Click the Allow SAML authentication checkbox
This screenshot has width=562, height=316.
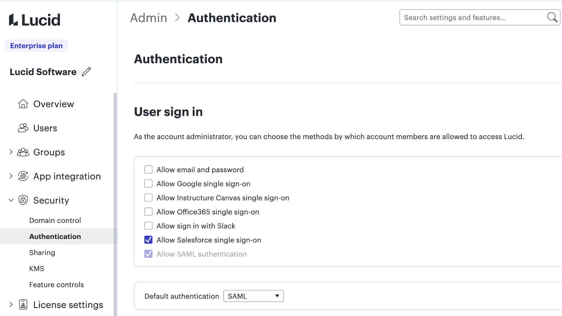click(149, 254)
